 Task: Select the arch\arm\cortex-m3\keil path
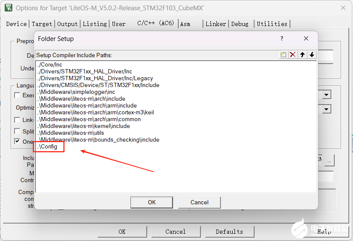176,112
